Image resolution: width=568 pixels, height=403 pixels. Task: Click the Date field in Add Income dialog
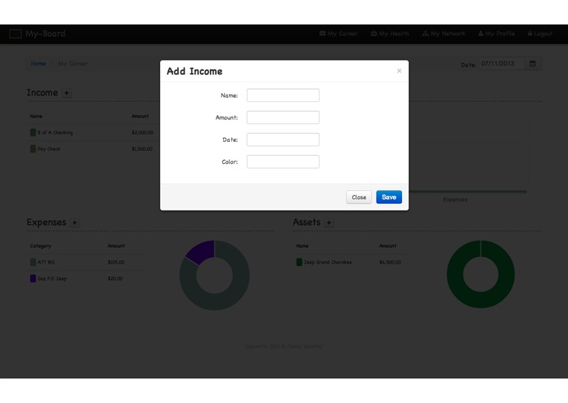point(283,139)
